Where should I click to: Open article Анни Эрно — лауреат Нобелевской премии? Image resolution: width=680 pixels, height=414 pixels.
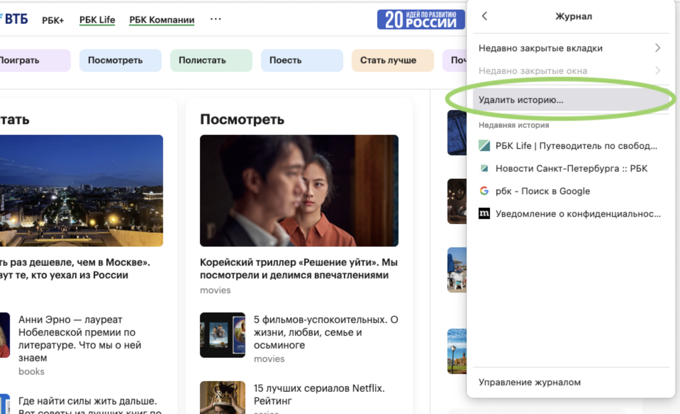pyautogui.click(x=80, y=339)
